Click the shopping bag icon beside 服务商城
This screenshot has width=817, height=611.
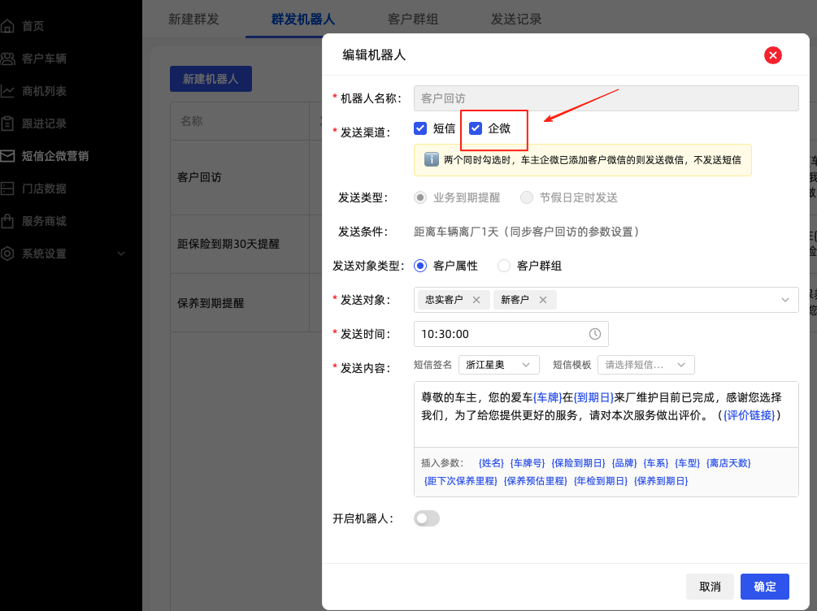[7, 221]
